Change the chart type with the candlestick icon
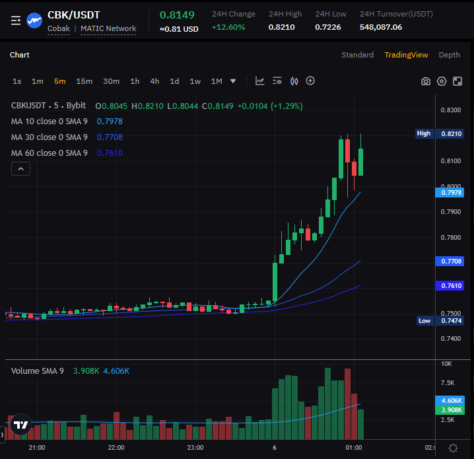This screenshot has height=459, width=474. tap(294, 81)
